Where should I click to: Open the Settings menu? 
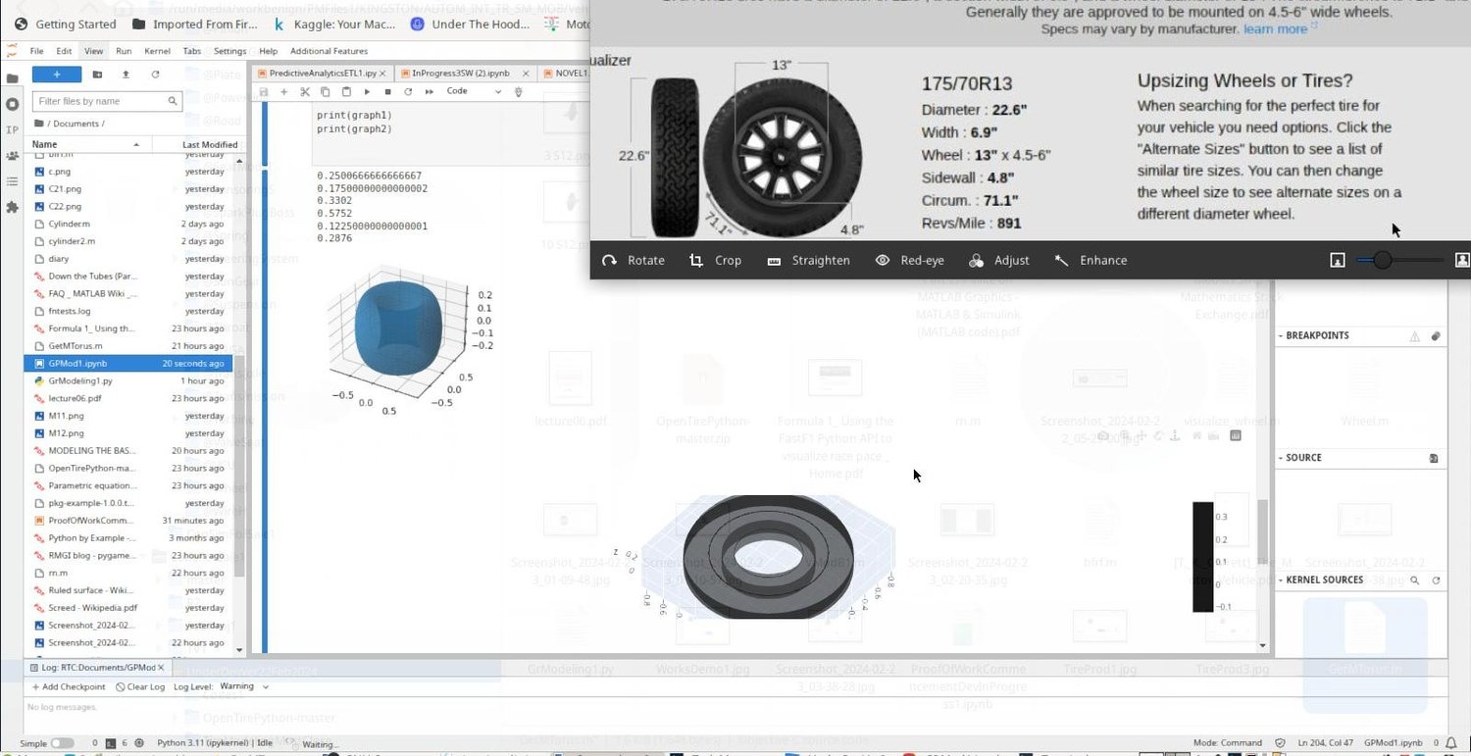pos(230,51)
